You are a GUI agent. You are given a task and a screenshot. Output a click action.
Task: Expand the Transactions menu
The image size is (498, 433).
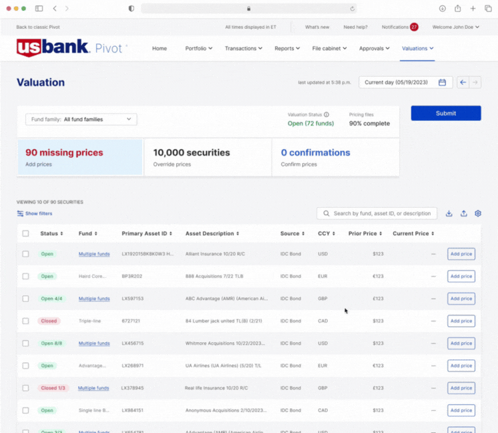(x=244, y=48)
